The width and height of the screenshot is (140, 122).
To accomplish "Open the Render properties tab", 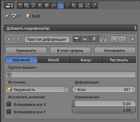I will click(x=20, y=5).
